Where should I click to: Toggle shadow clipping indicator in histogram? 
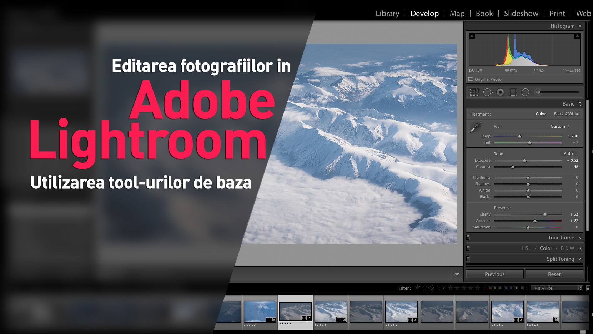point(472,36)
